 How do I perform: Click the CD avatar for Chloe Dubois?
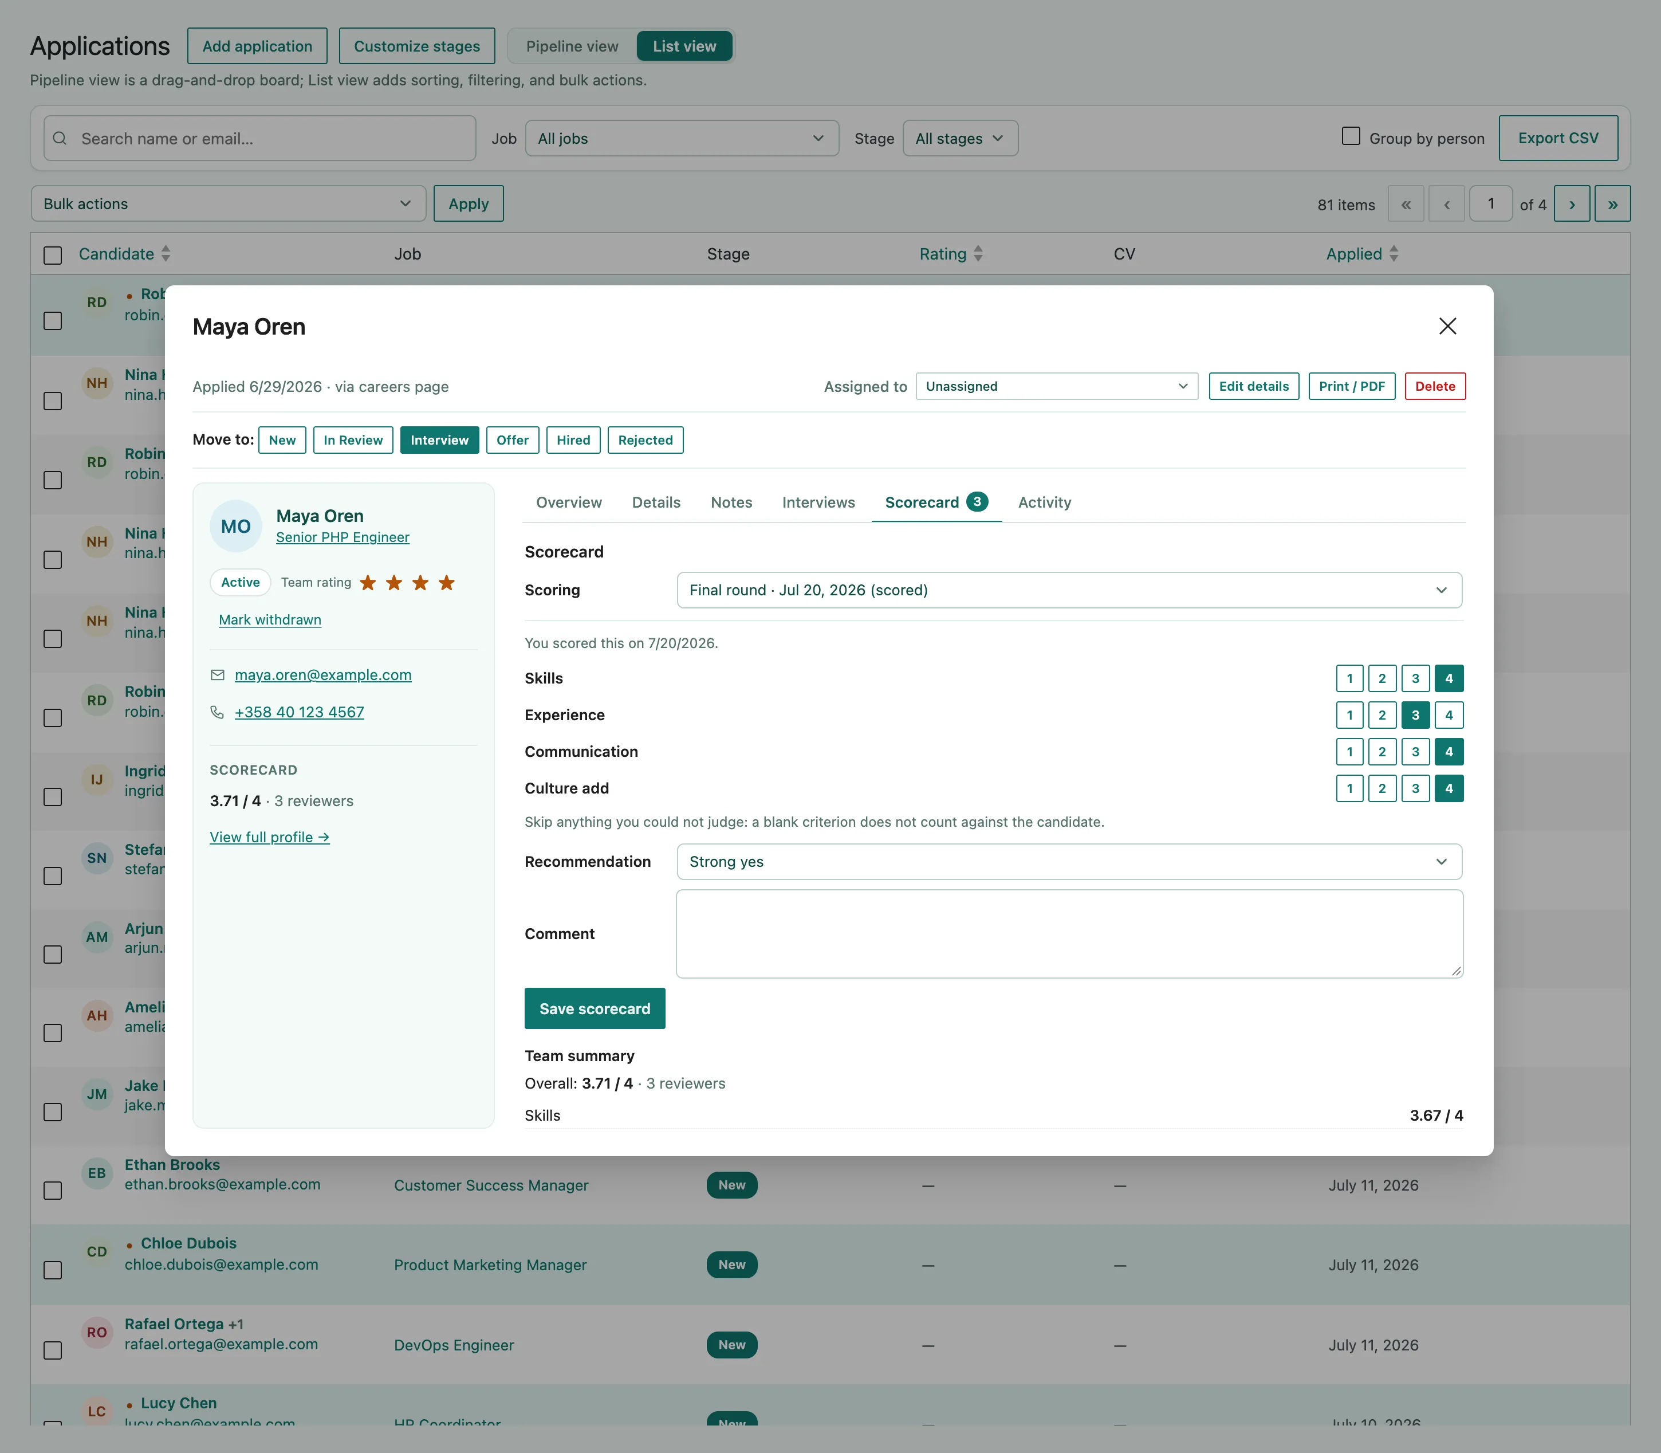[x=97, y=1252]
